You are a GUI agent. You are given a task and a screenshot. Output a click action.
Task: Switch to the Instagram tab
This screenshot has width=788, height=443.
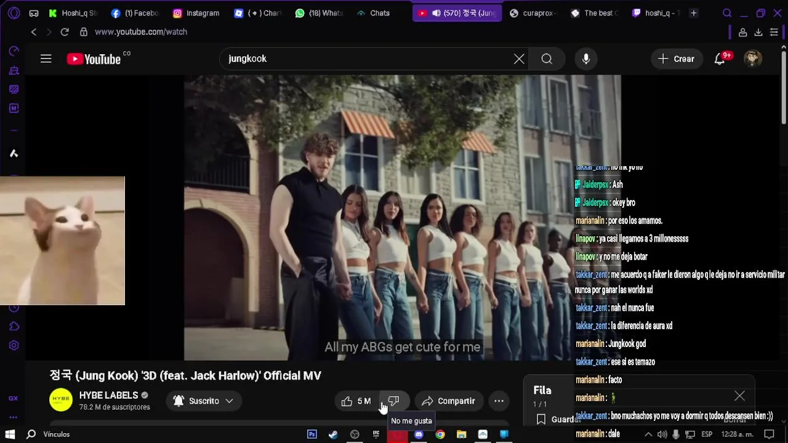196,13
